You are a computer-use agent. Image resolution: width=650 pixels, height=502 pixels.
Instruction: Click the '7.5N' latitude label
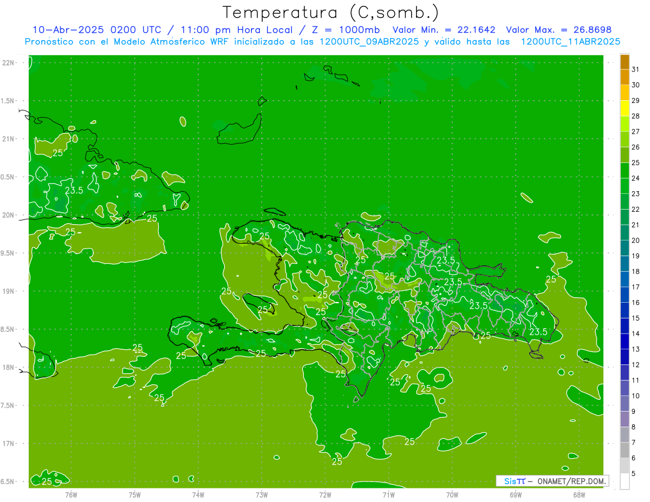tap(8, 406)
